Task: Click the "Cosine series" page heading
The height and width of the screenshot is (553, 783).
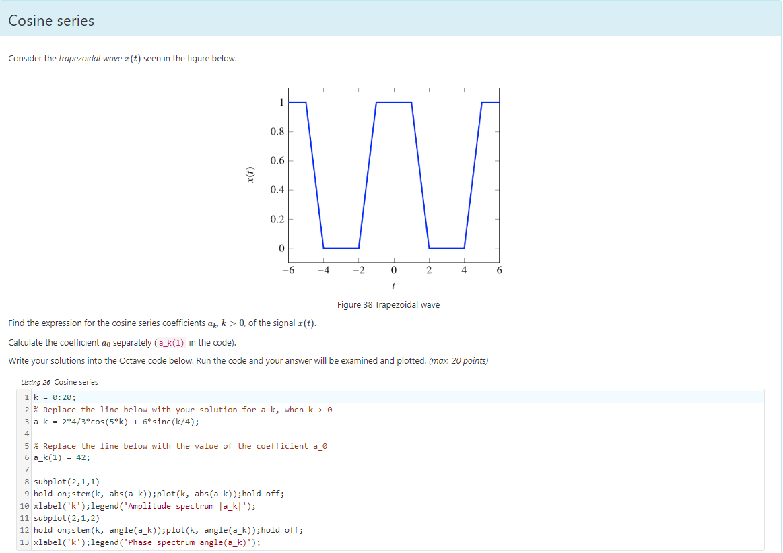Action: coord(50,21)
